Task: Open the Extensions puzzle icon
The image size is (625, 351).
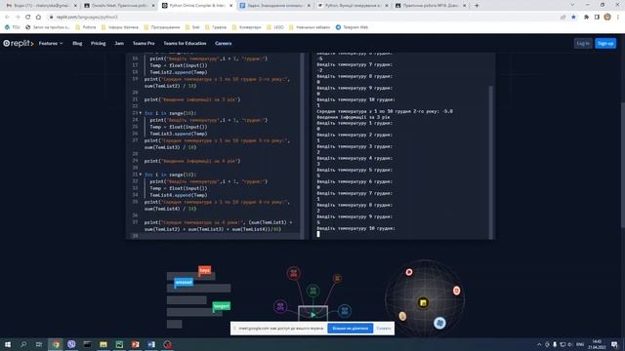Action: 586,18
